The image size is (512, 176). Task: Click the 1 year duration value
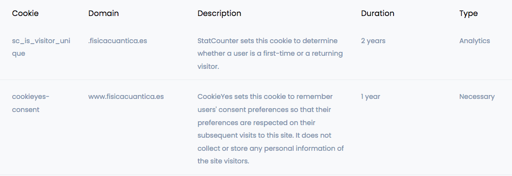[x=370, y=97]
